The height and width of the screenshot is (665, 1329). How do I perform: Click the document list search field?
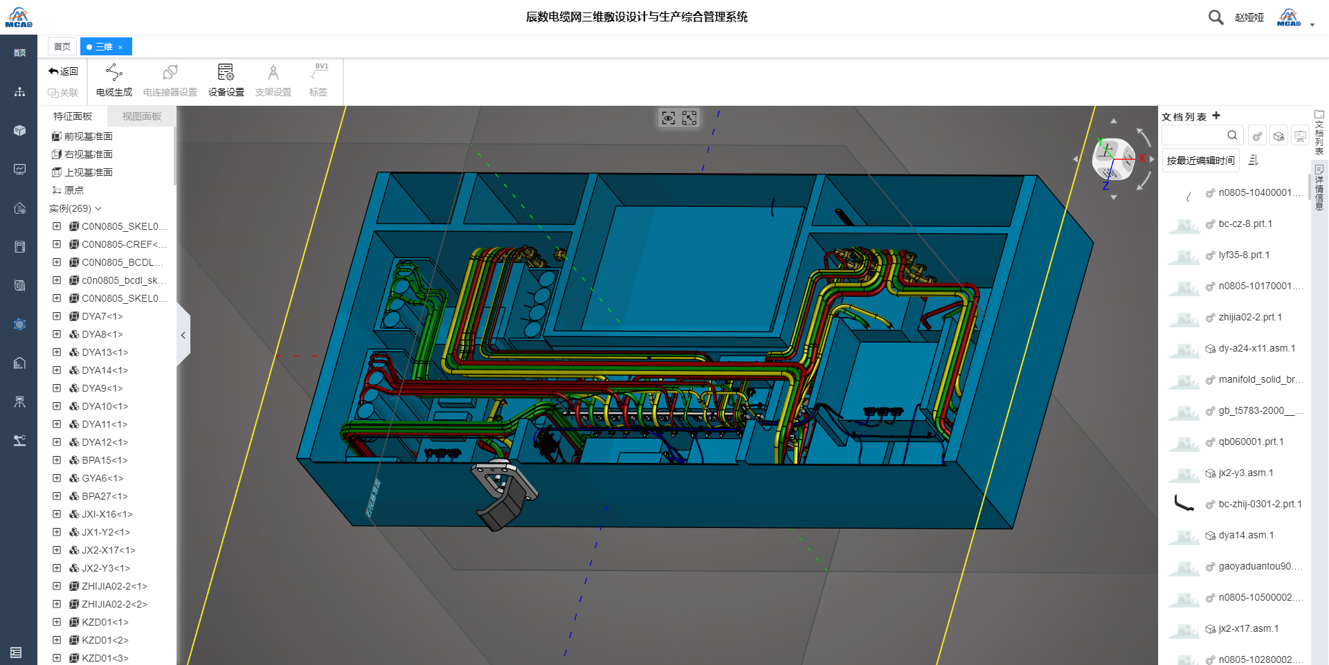point(1194,136)
